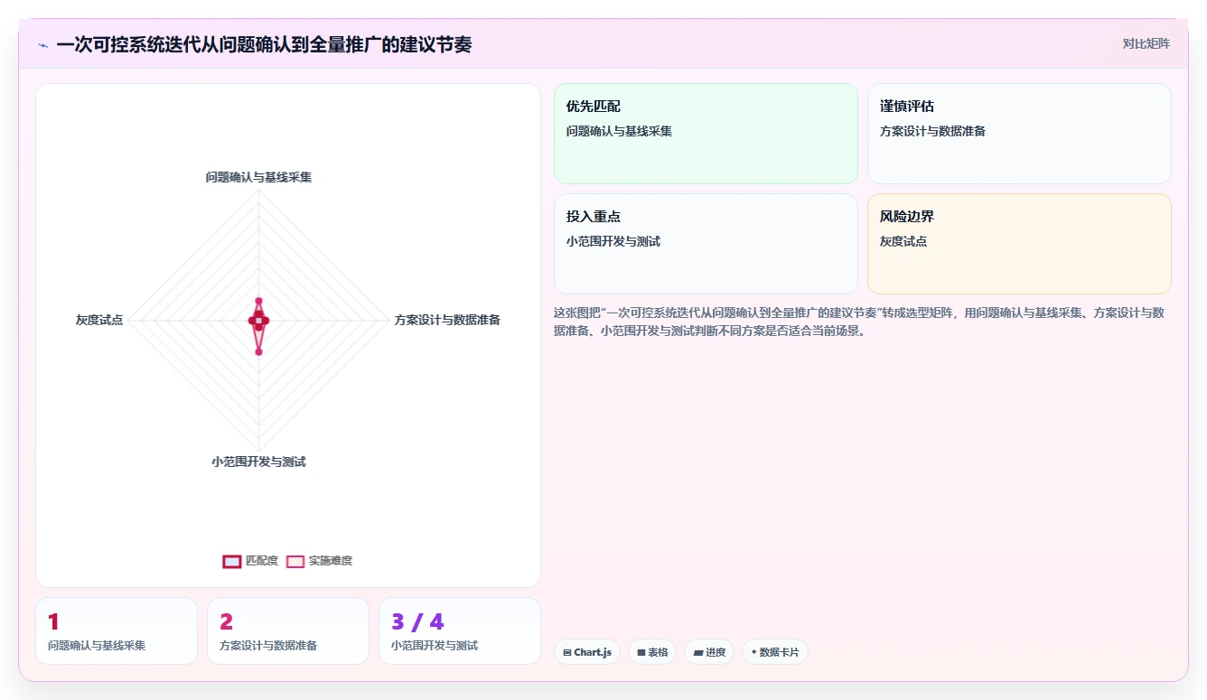This screenshot has width=1207, height=700.
Task: Select the stat card numbered 1
Action: [117, 630]
